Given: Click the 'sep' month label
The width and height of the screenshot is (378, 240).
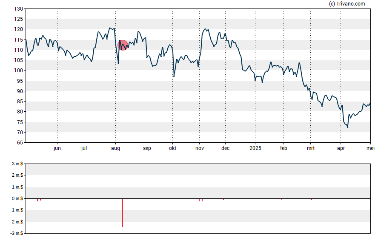Looking at the screenshot, I should click(147, 148).
